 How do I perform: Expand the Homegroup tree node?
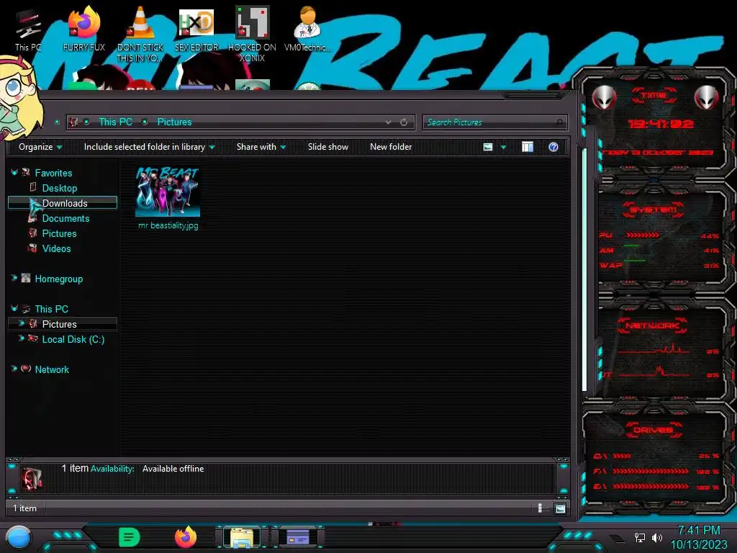14,279
